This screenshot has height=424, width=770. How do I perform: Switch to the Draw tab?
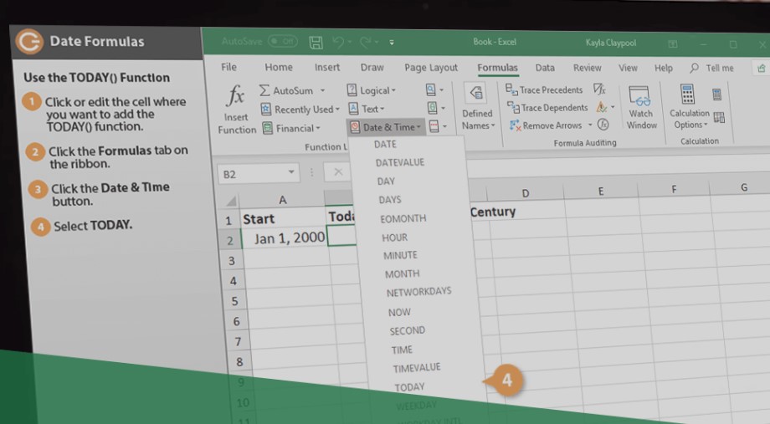372,67
